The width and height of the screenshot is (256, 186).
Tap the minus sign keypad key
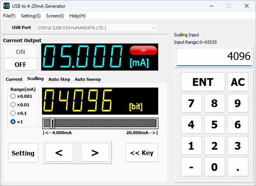click(191, 167)
